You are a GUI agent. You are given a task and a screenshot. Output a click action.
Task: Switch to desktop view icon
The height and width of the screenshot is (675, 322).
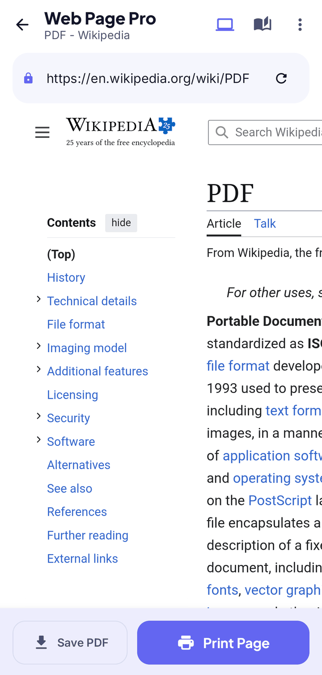coord(225,25)
